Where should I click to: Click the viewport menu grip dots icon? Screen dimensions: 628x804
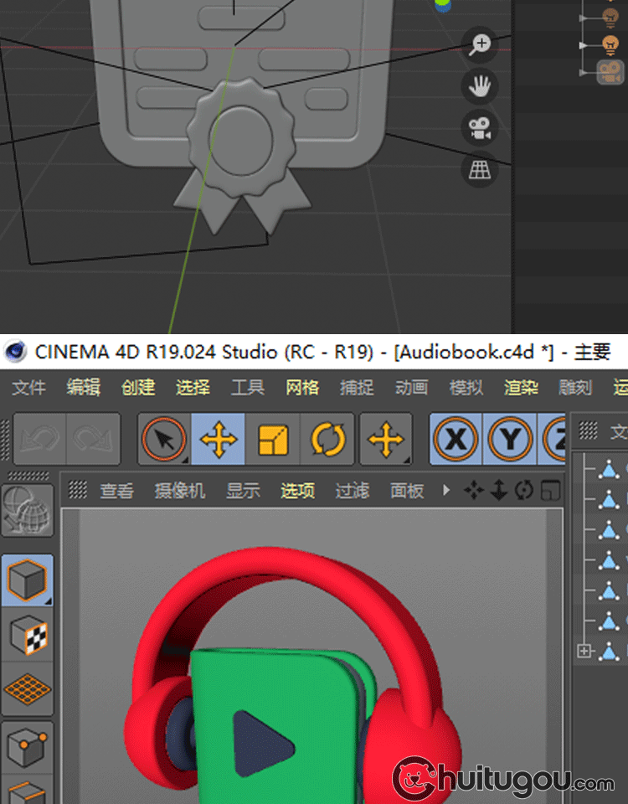coord(78,490)
